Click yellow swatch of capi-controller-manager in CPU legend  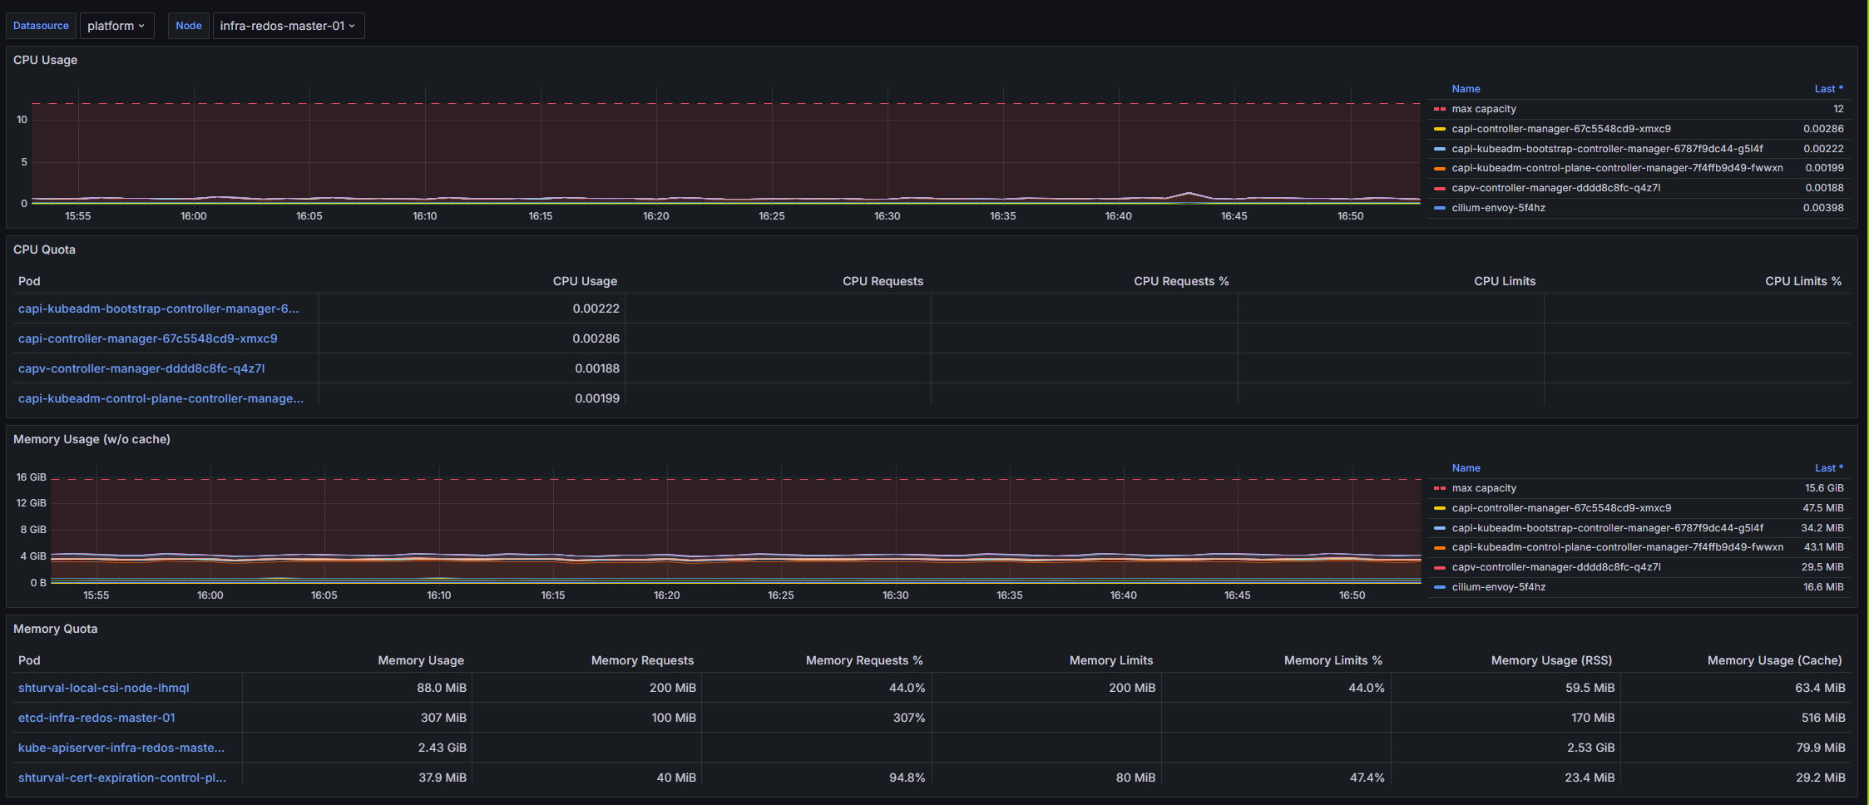point(1439,129)
